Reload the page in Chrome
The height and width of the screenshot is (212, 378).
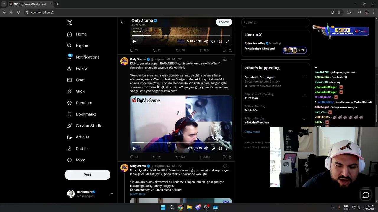click(18, 12)
